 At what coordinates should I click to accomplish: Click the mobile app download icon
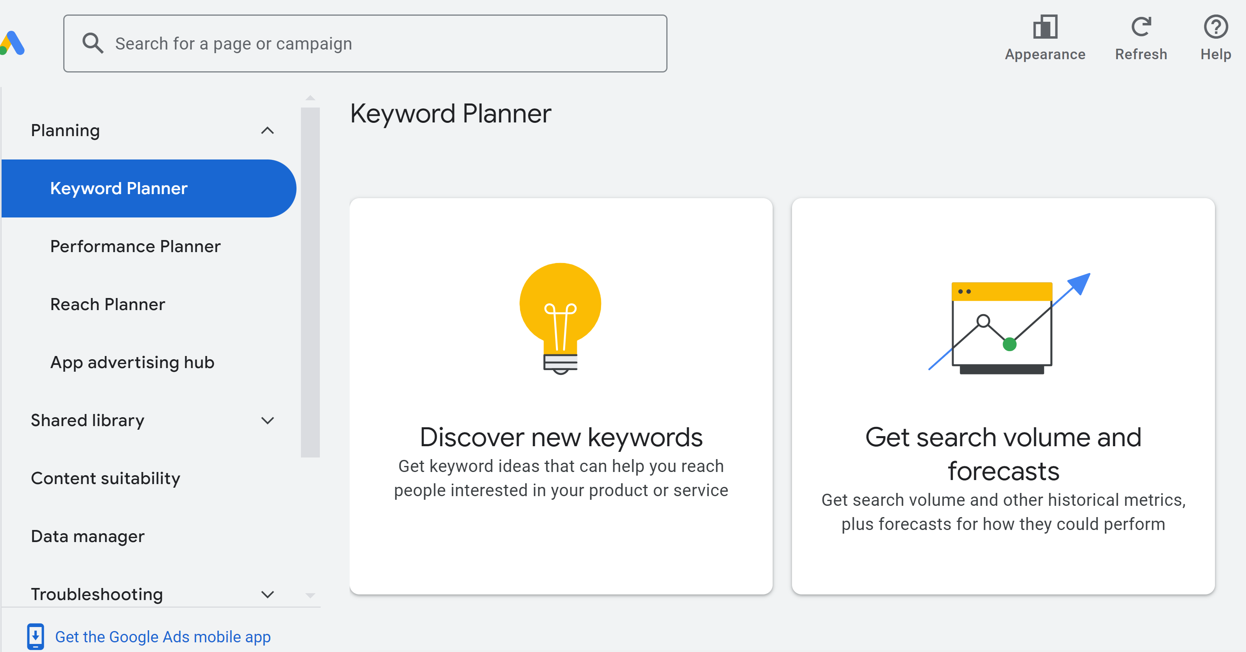pyautogui.click(x=35, y=637)
